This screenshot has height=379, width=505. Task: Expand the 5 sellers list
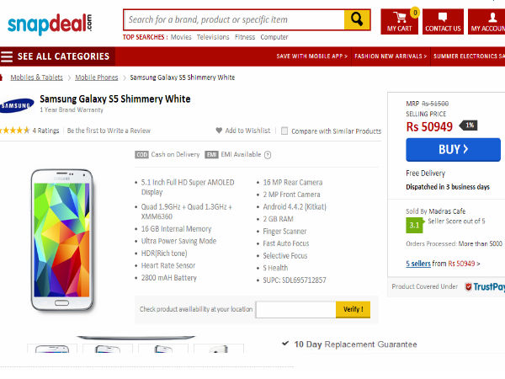click(x=419, y=264)
